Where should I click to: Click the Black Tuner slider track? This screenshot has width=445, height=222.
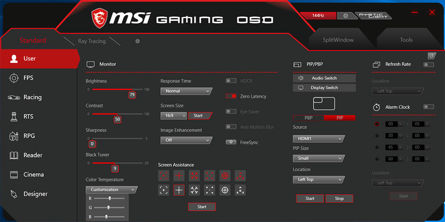[x=117, y=163]
